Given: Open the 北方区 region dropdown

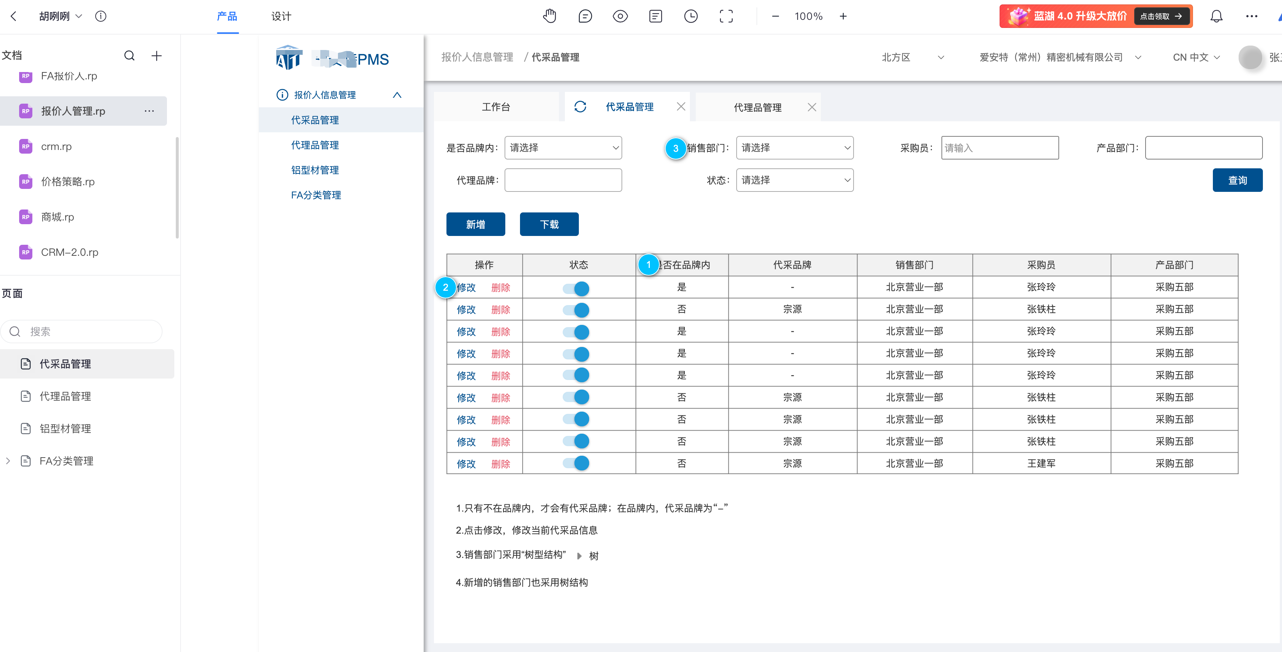Looking at the screenshot, I should (912, 57).
